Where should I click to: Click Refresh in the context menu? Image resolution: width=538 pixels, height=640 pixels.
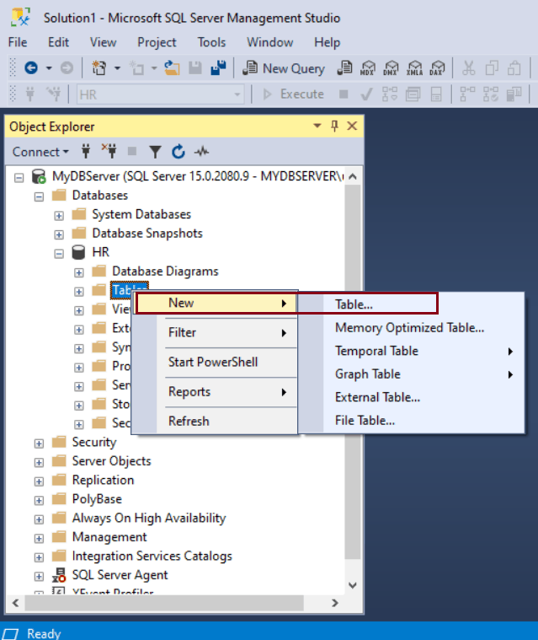click(x=189, y=421)
